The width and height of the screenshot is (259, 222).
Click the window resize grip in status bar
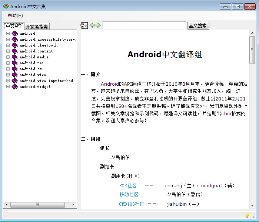coord(253,216)
